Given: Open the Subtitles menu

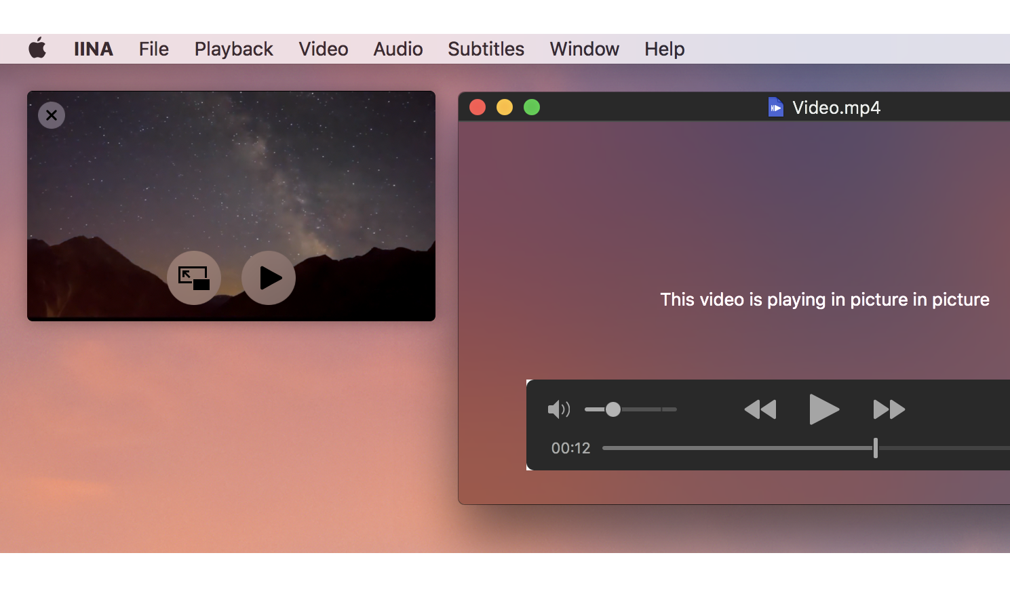Looking at the screenshot, I should [x=486, y=48].
